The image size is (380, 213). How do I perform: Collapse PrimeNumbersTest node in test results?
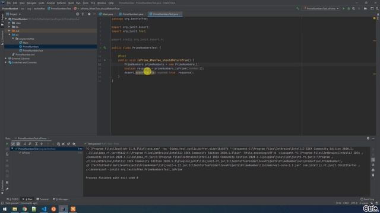click(x=12, y=149)
